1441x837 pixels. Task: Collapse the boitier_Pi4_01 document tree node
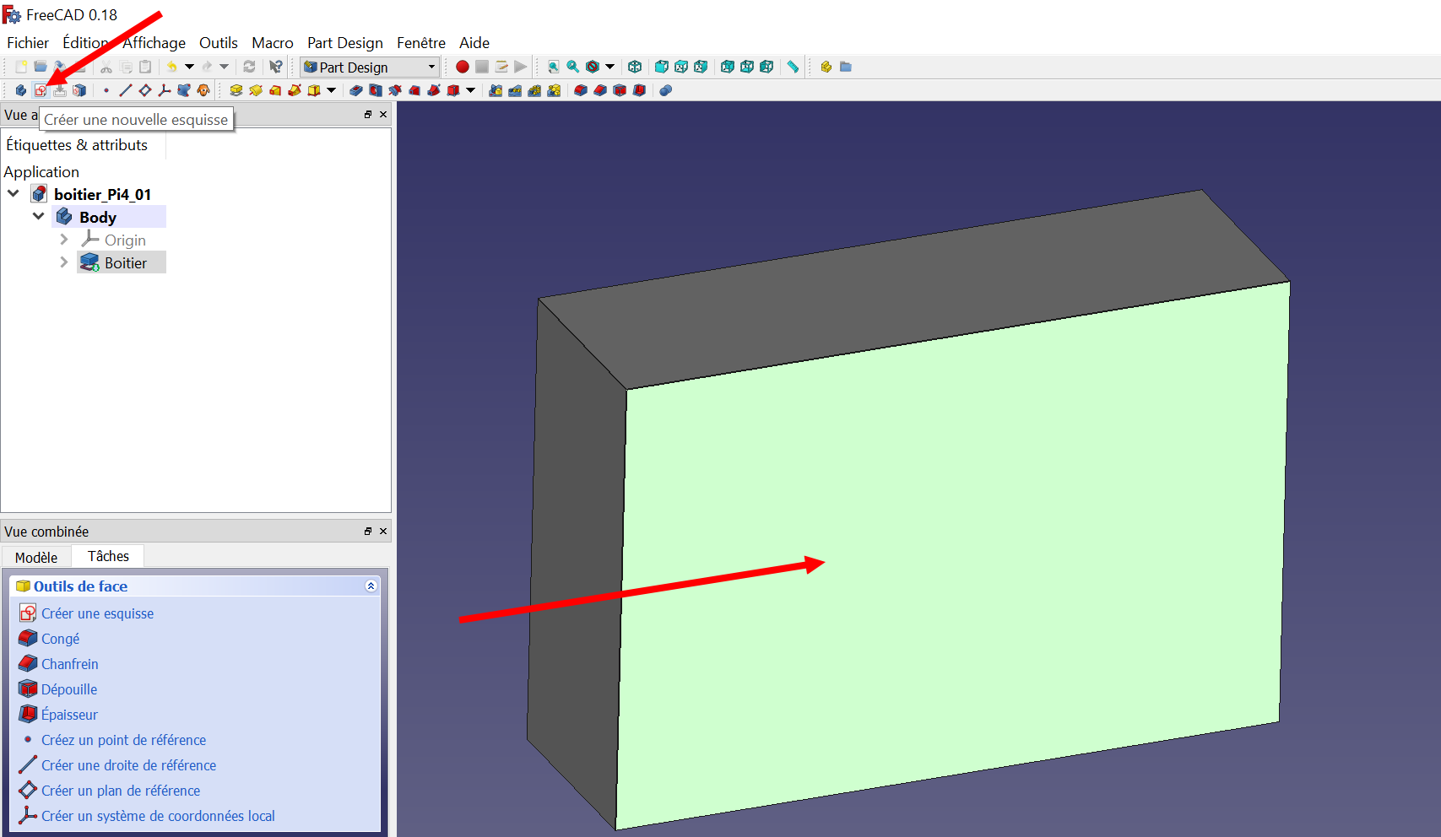click(14, 193)
